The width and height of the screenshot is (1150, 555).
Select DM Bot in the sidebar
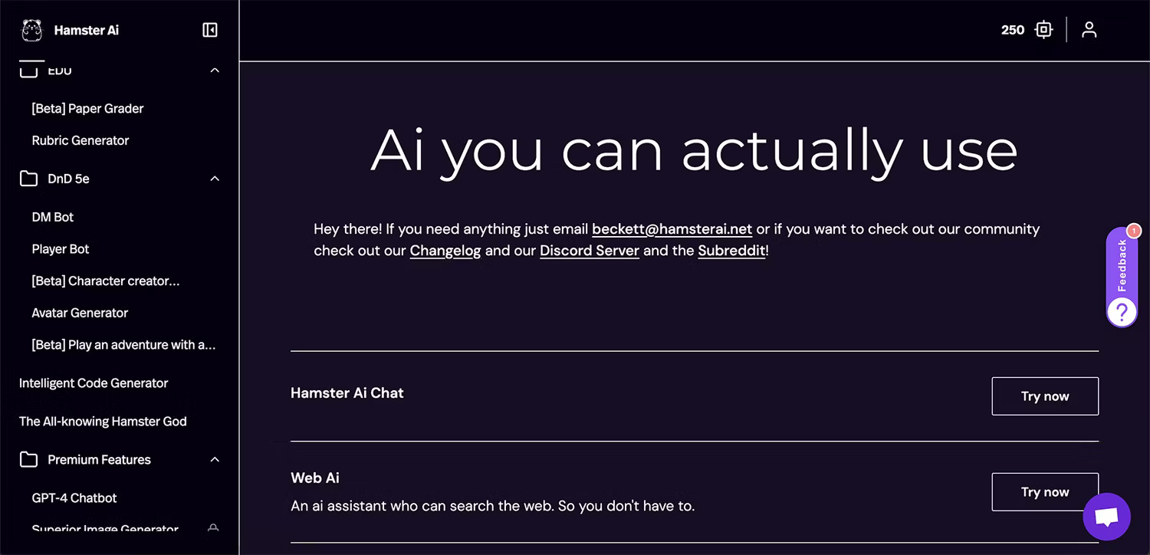53,217
